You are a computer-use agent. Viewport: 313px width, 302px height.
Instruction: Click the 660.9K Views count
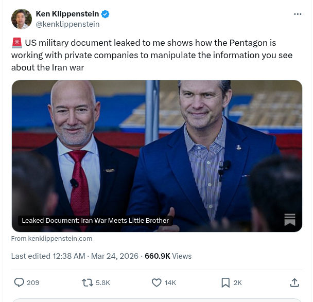(x=168, y=256)
